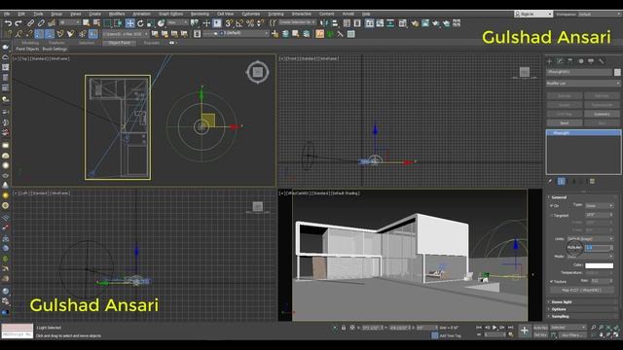Uncheck the Texture checkbox
The height and width of the screenshot is (350, 623).
click(551, 281)
